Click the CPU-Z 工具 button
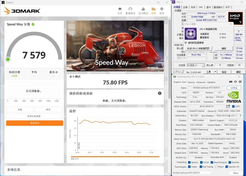 (208, 72)
